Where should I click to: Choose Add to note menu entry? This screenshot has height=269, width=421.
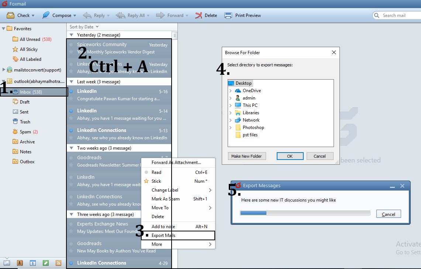[x=178, y=227]
